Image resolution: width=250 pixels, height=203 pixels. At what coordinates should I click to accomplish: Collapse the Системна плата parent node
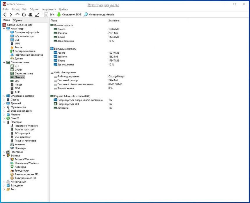click(4, 62)
